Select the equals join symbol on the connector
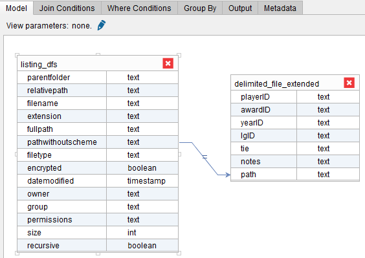The height and width of the screenshot is (258, 365). coord(205,156)
